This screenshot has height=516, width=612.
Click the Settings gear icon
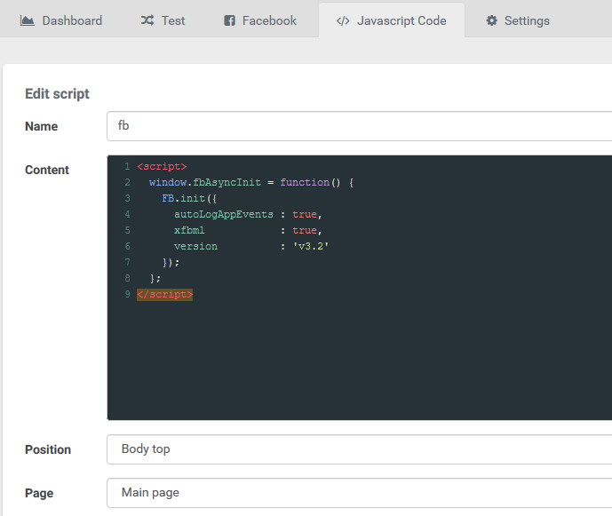492,20
